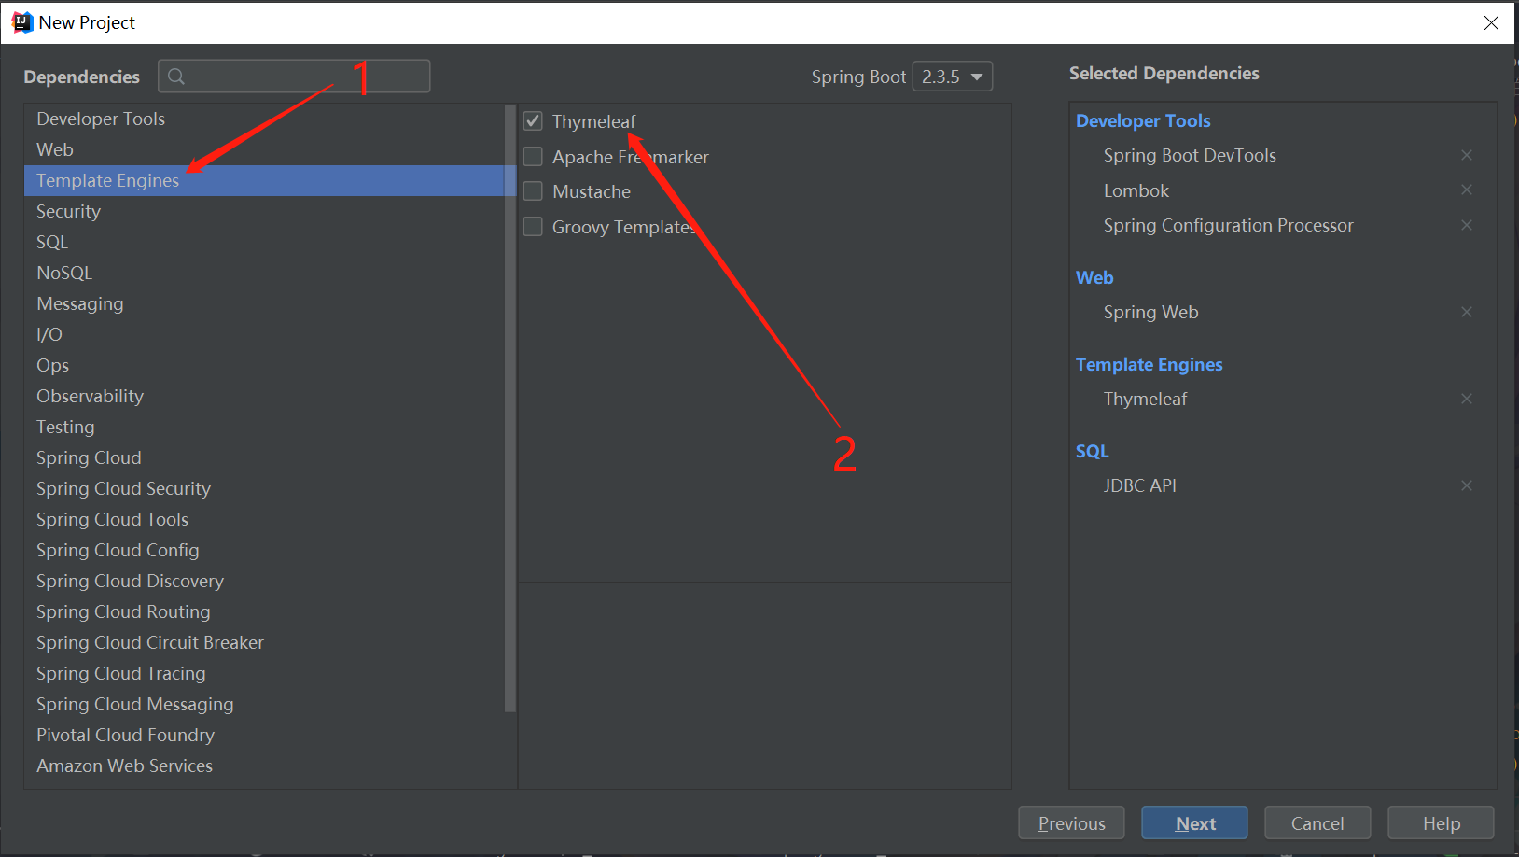Tick the Groovy Templates checkbox
Screen dimensions: 1519x857
[533, 227]
